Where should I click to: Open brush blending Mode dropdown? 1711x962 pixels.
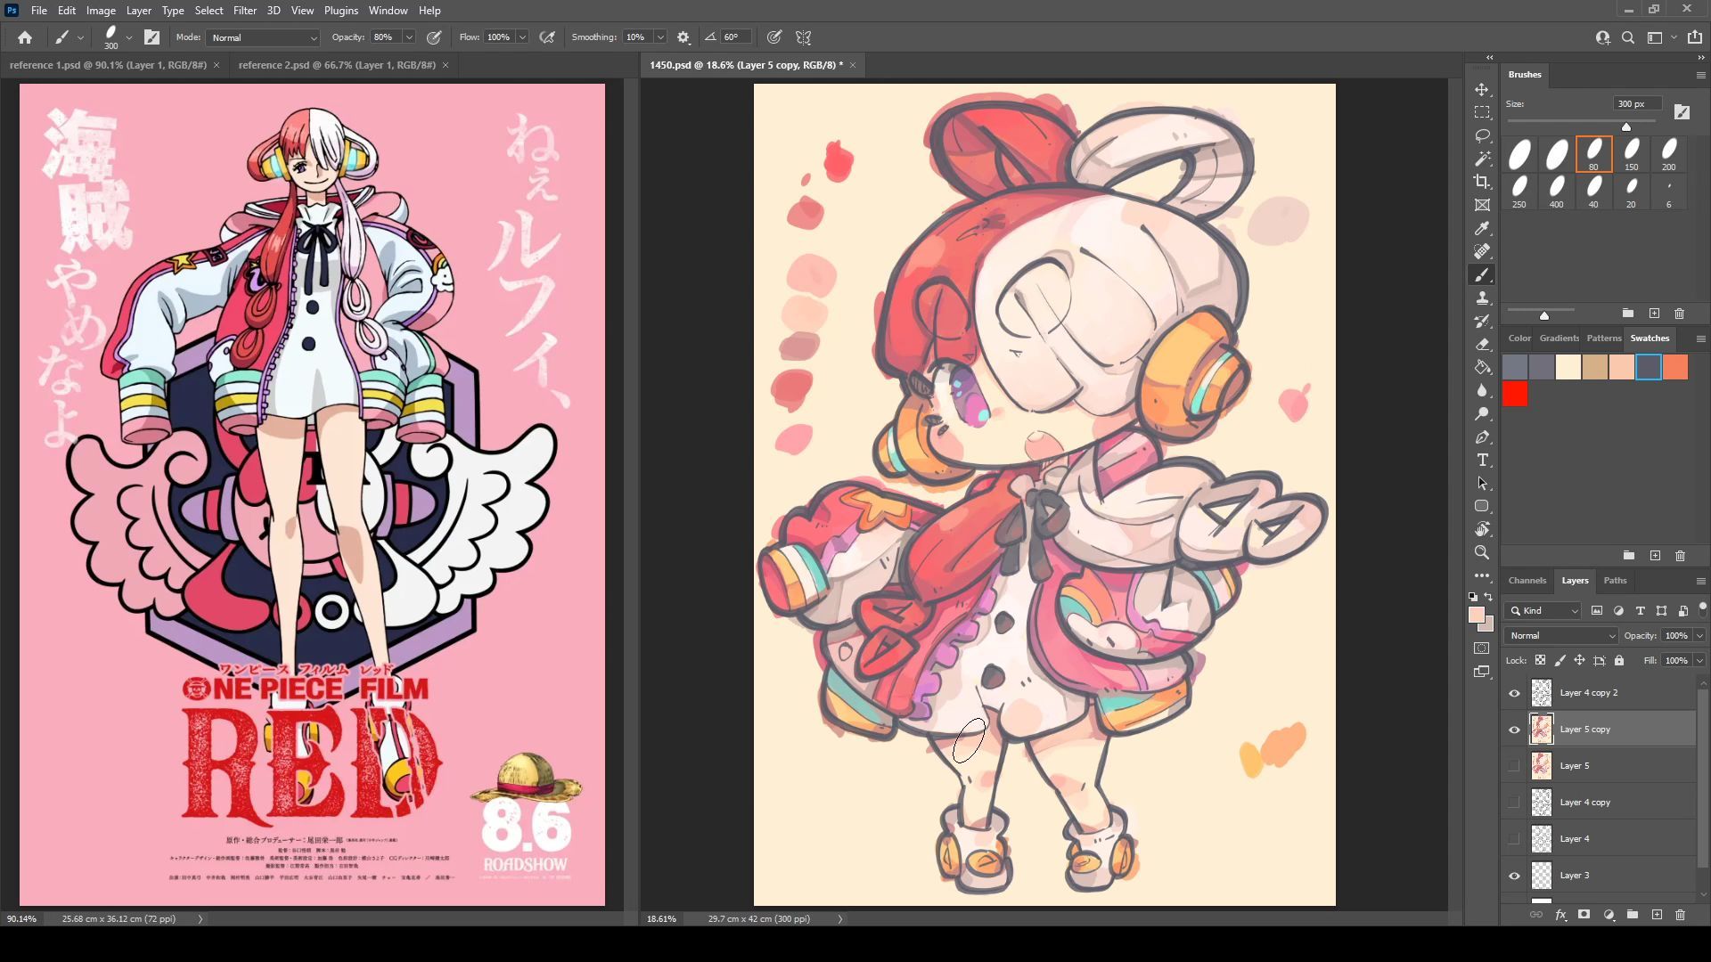(264, 37)
